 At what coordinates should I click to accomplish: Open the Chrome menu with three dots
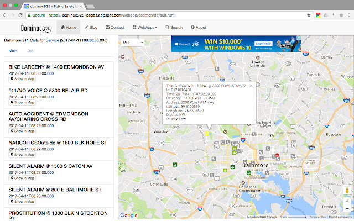click(x=349, y=15)
